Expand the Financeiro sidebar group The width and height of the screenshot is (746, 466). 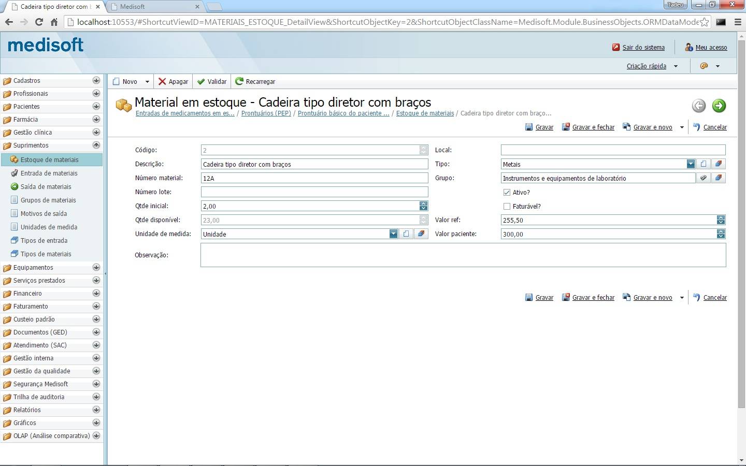click(x=96, y=293)
